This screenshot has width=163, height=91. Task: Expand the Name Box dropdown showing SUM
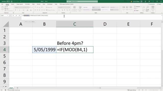8,15
